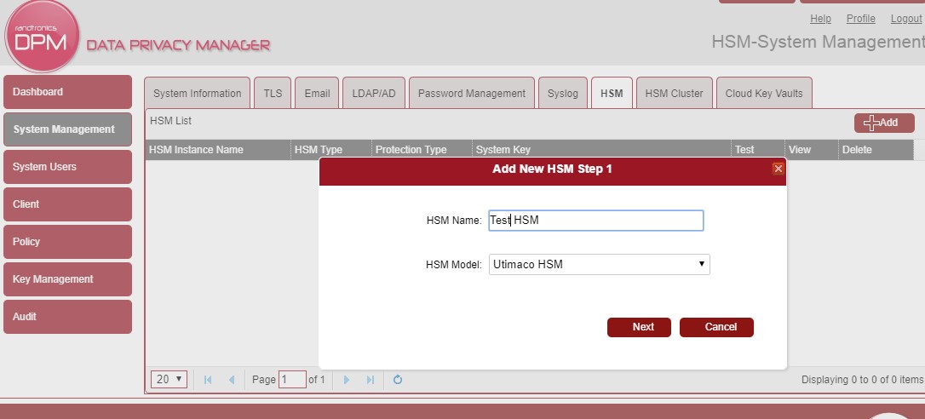Open Password Management tab
Screen dimensions: 925x419
click(471, 93)
